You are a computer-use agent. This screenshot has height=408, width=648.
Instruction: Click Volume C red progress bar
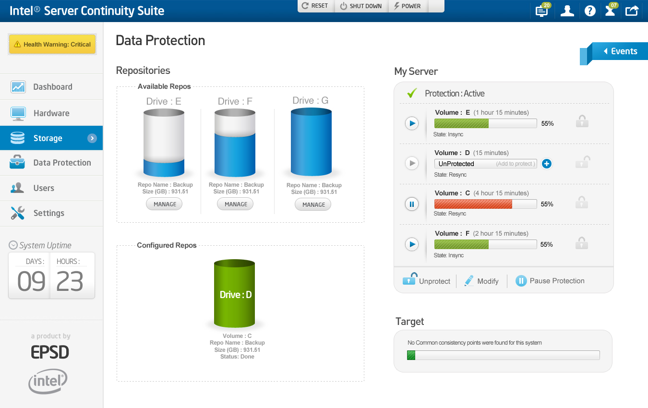(x=485, y=204)
